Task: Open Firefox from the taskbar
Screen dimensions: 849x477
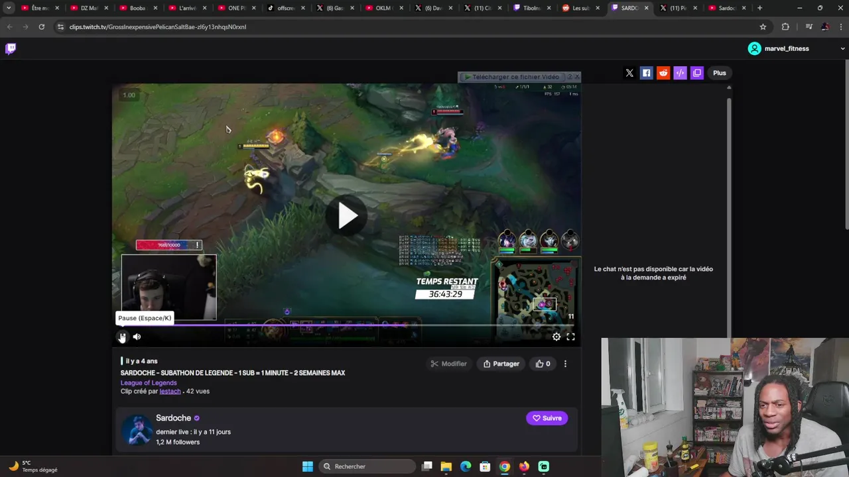Action: tap(524, 466)
